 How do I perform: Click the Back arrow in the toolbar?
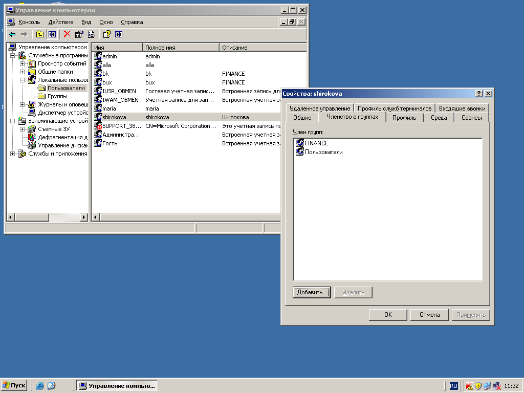[x=12, y=34]
